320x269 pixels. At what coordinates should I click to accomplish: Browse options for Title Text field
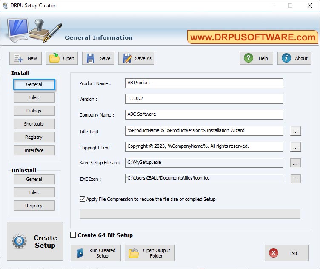tap(295, 131)
